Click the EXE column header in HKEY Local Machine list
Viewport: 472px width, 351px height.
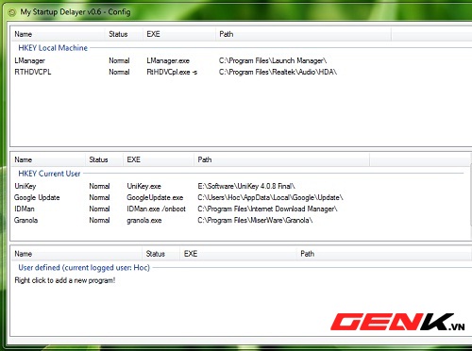(178, 34)
